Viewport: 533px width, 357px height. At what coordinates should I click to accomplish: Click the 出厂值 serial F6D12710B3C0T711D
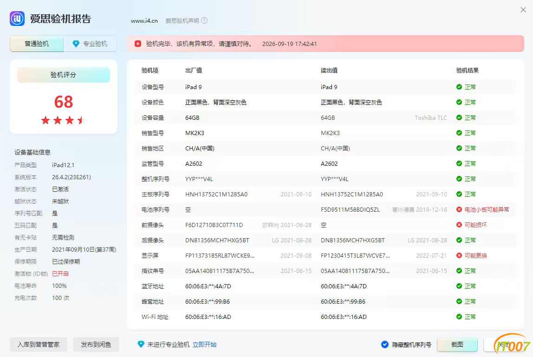[x=214, y=225]
